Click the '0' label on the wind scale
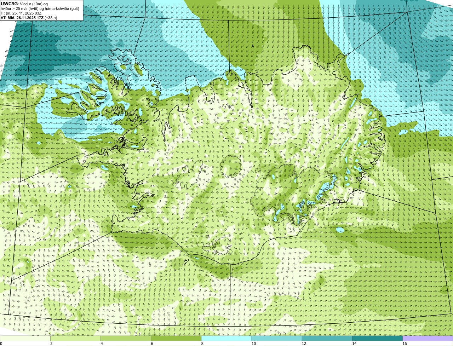The image size is (453, 346). point(1,344)
